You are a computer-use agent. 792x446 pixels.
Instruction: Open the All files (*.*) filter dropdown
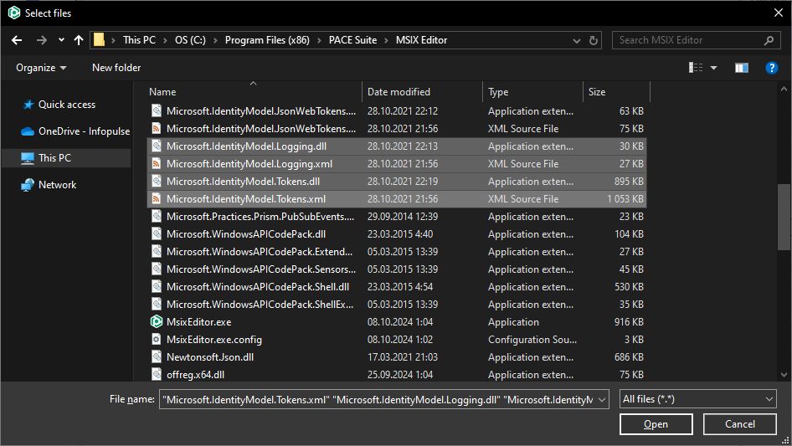(x=698, y=399)
